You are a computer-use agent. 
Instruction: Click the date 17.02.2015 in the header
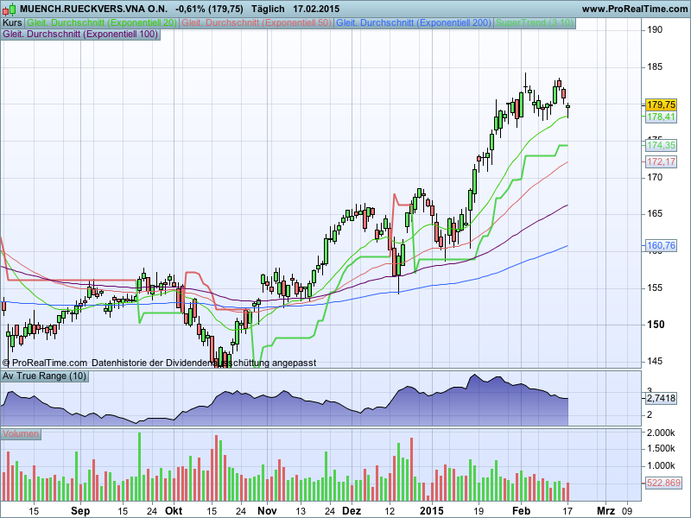pos(316,9)
